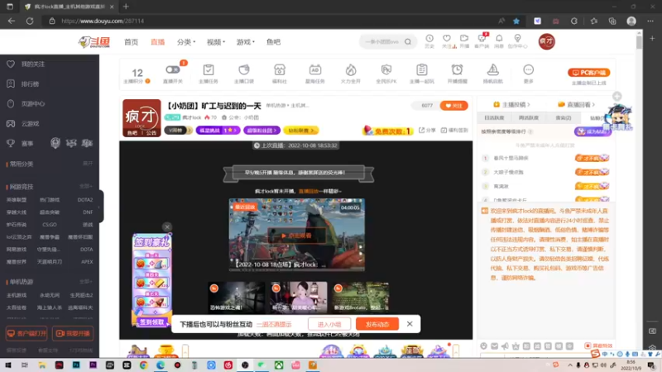Click 我要开播 button in sidebar
Viewport: 662px width, 372px height.
(x=73, y=333)
